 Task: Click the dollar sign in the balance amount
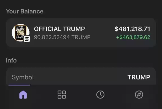[116, 29]
